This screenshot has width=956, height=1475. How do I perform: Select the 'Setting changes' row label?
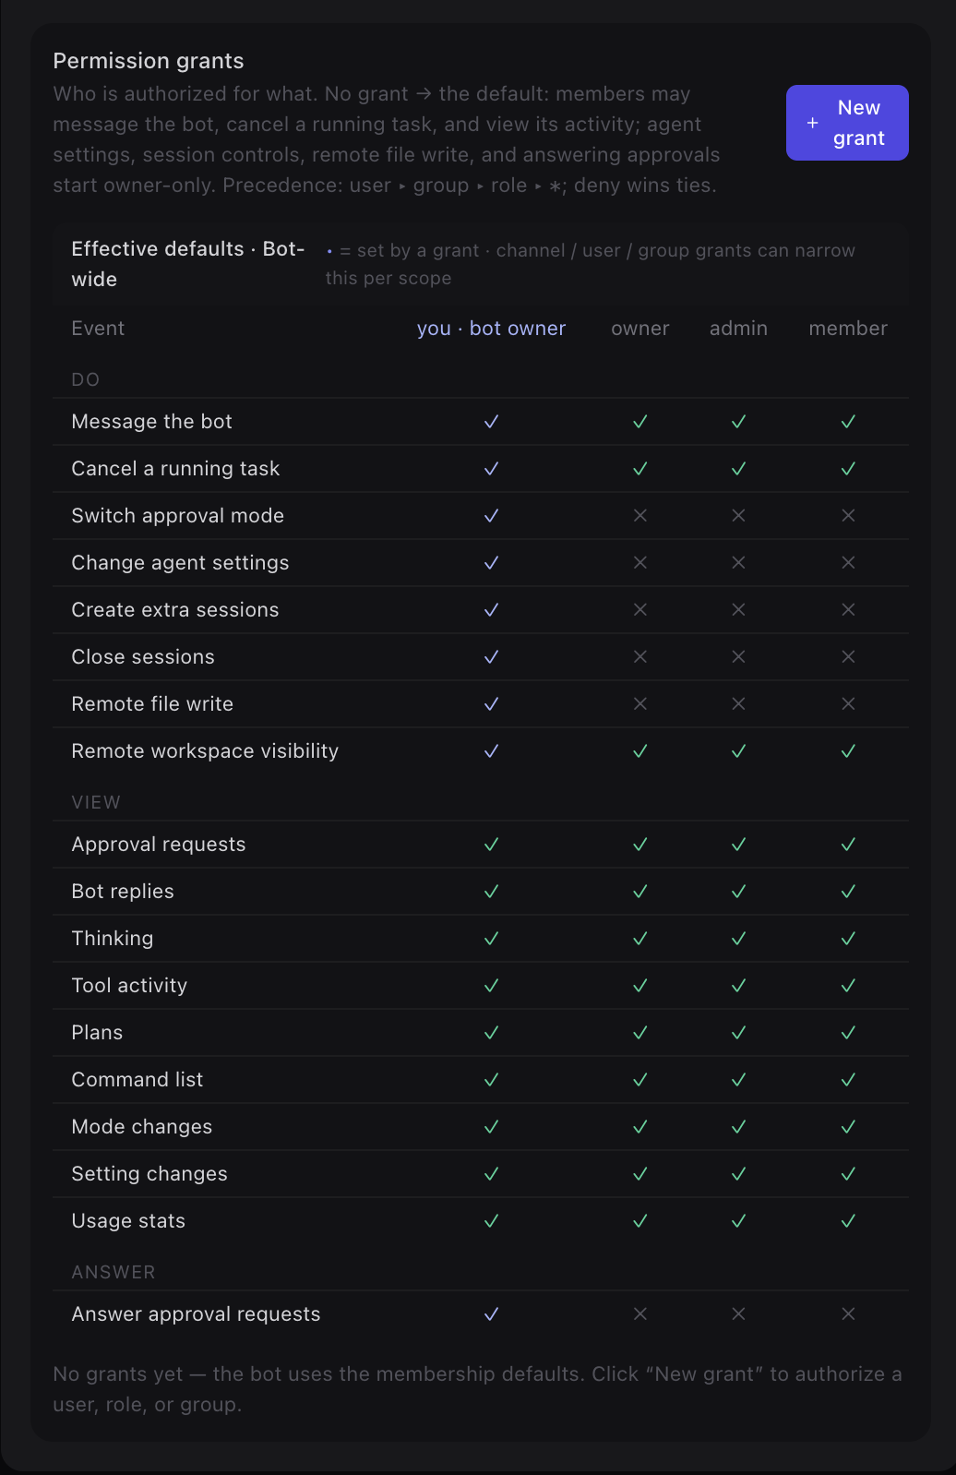click(149, 1174)
